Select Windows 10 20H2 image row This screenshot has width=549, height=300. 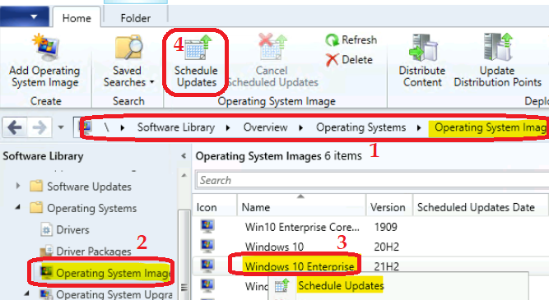point(370,247)
